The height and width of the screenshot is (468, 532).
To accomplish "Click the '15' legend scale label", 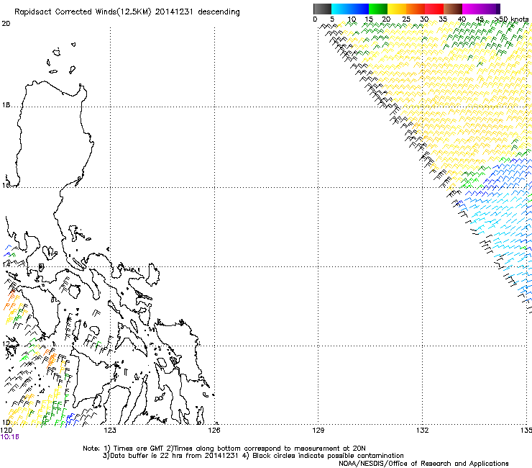I will tap(369, 19).
